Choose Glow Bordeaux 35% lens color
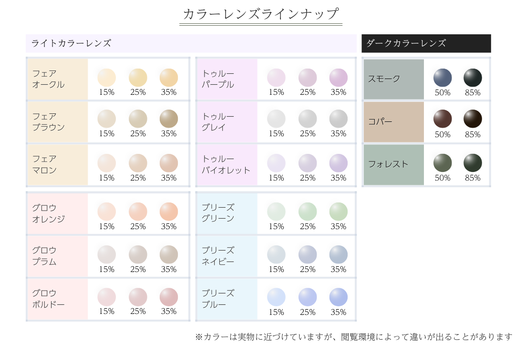The width and height of the screenshot is (515, 343). [168, 297]
